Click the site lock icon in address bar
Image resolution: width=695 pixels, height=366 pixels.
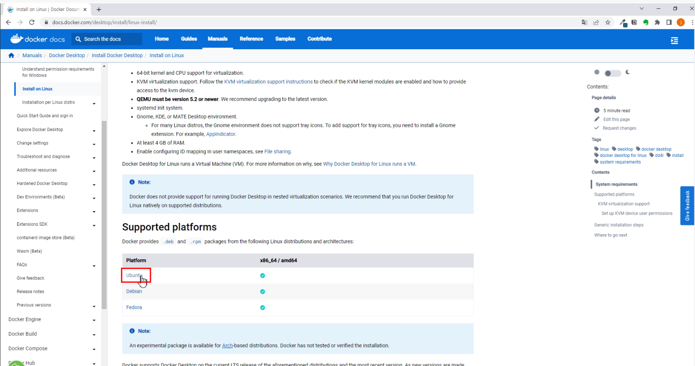[x=46, y=22]
